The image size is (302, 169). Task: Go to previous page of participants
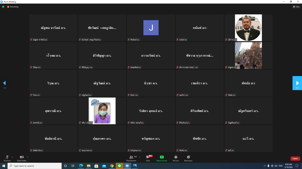point(4,83)
